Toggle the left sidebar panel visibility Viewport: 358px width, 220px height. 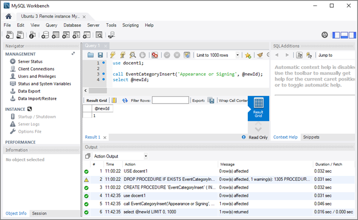point(336,35)
